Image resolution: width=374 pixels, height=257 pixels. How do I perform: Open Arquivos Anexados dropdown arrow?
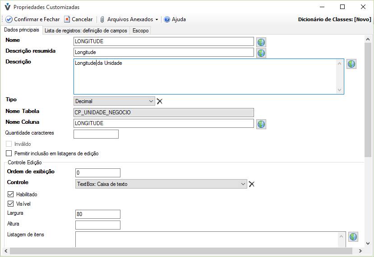(x=157, y=20)
